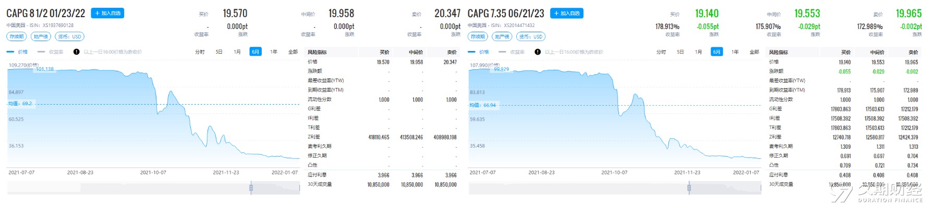Click the info icon on left chart
925x205 pixels.
click(77, 52)
